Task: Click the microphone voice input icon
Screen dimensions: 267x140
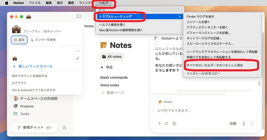Action: coord(244,123)
